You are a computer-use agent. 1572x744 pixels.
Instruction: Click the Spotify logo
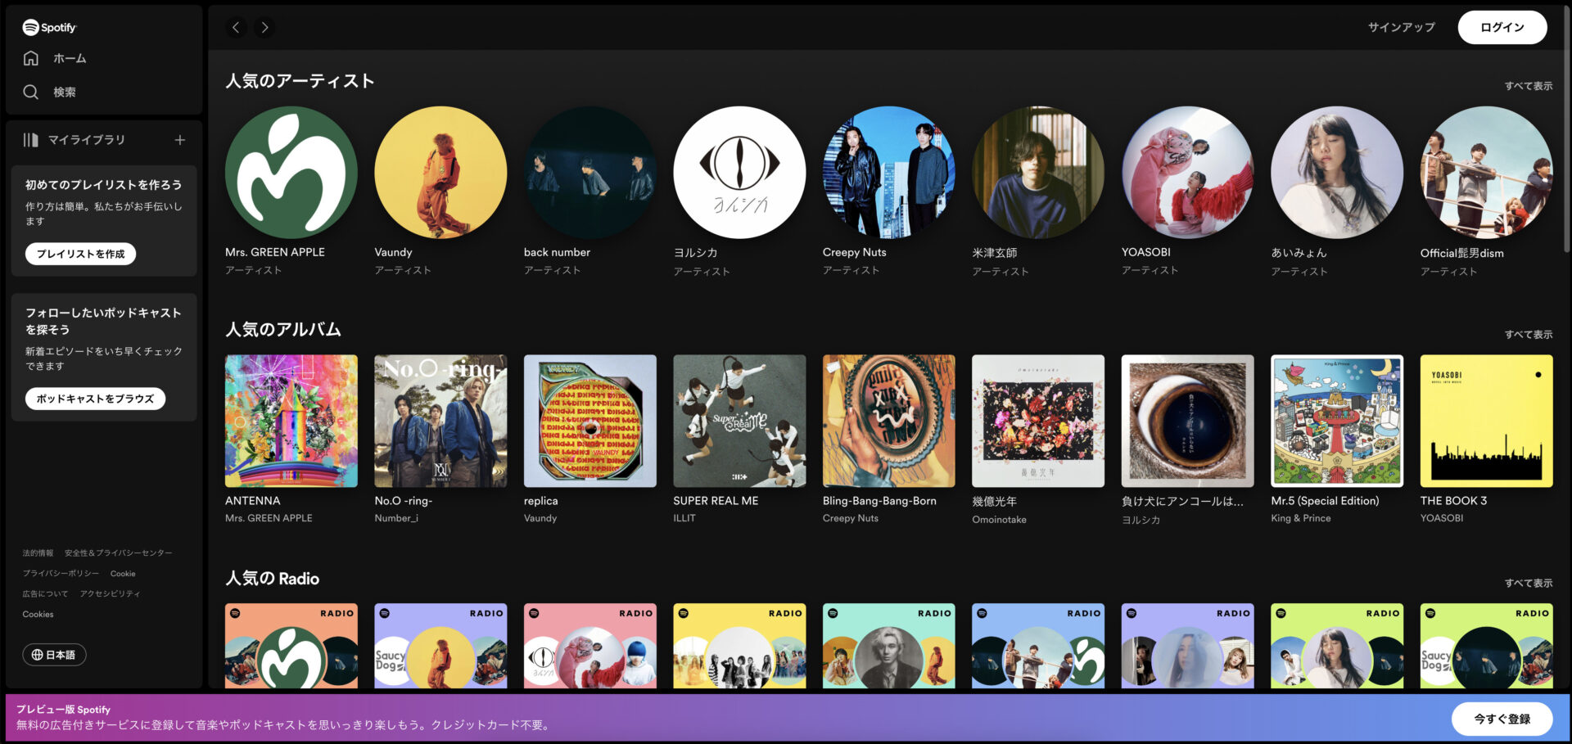tap(49, 27)
